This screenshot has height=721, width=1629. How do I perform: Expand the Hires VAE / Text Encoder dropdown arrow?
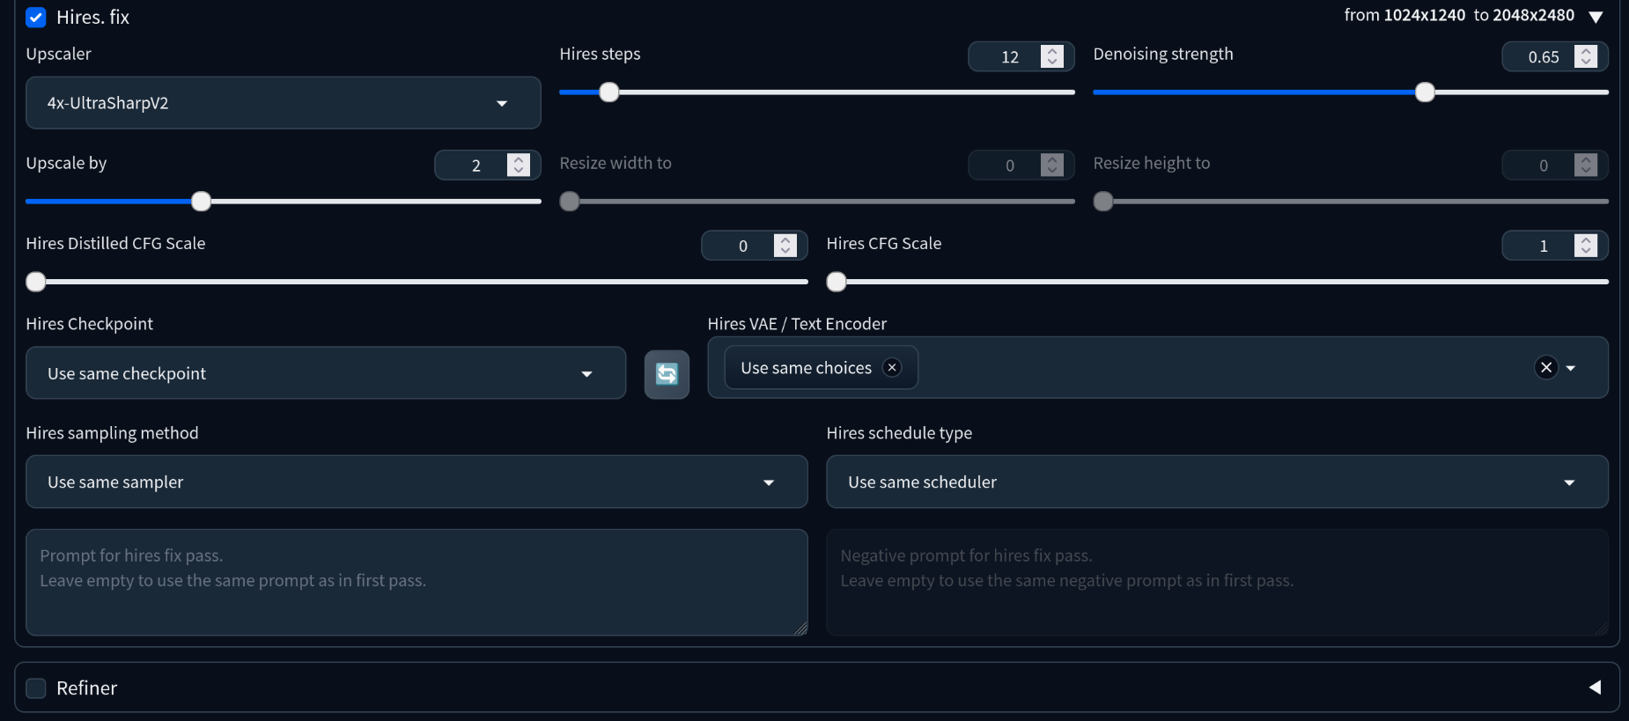[x=1571, y=368]
